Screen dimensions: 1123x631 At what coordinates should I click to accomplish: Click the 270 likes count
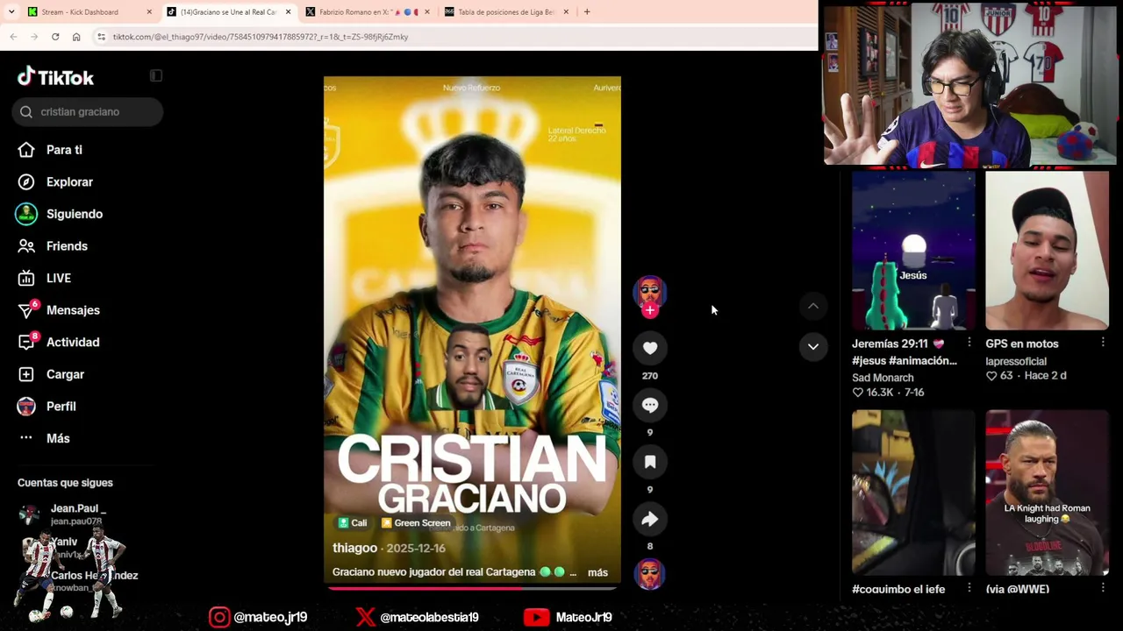[x=650, y=376]
